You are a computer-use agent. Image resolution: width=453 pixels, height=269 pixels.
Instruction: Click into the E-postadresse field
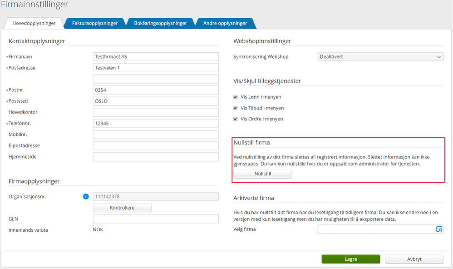[x=156, y=146]
